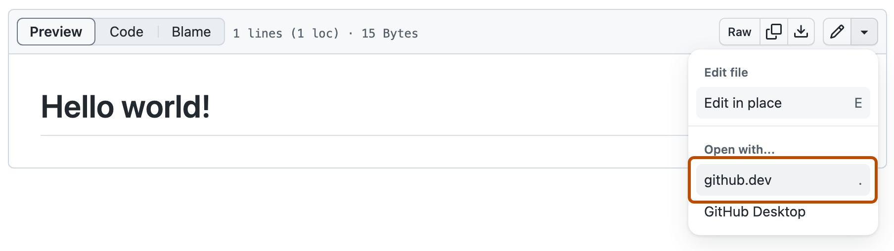Click the '1 lines (1 loc)' text
894x251 pixels.
click(x=286, y=34)
